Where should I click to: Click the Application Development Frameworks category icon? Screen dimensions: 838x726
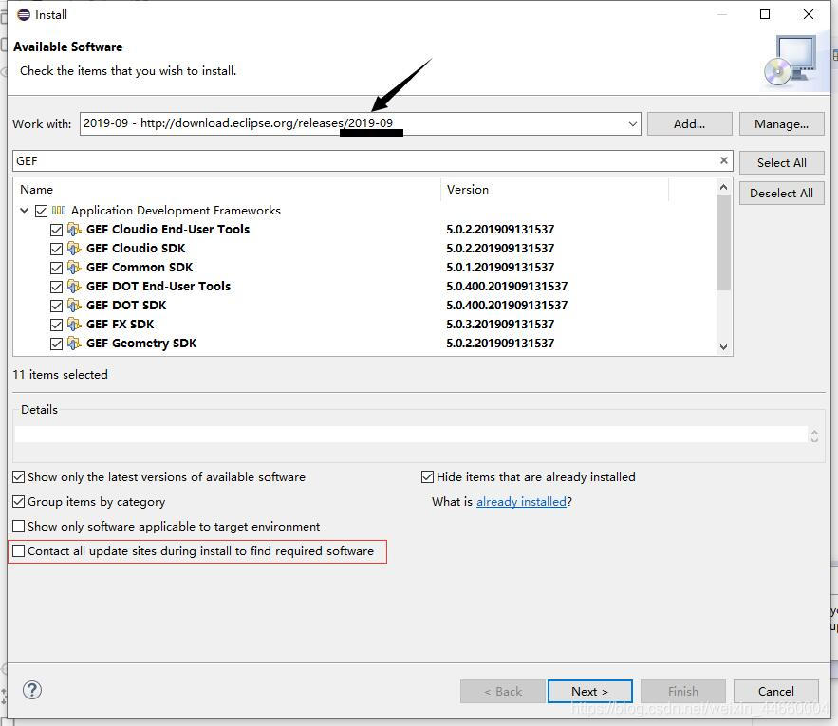59,210
